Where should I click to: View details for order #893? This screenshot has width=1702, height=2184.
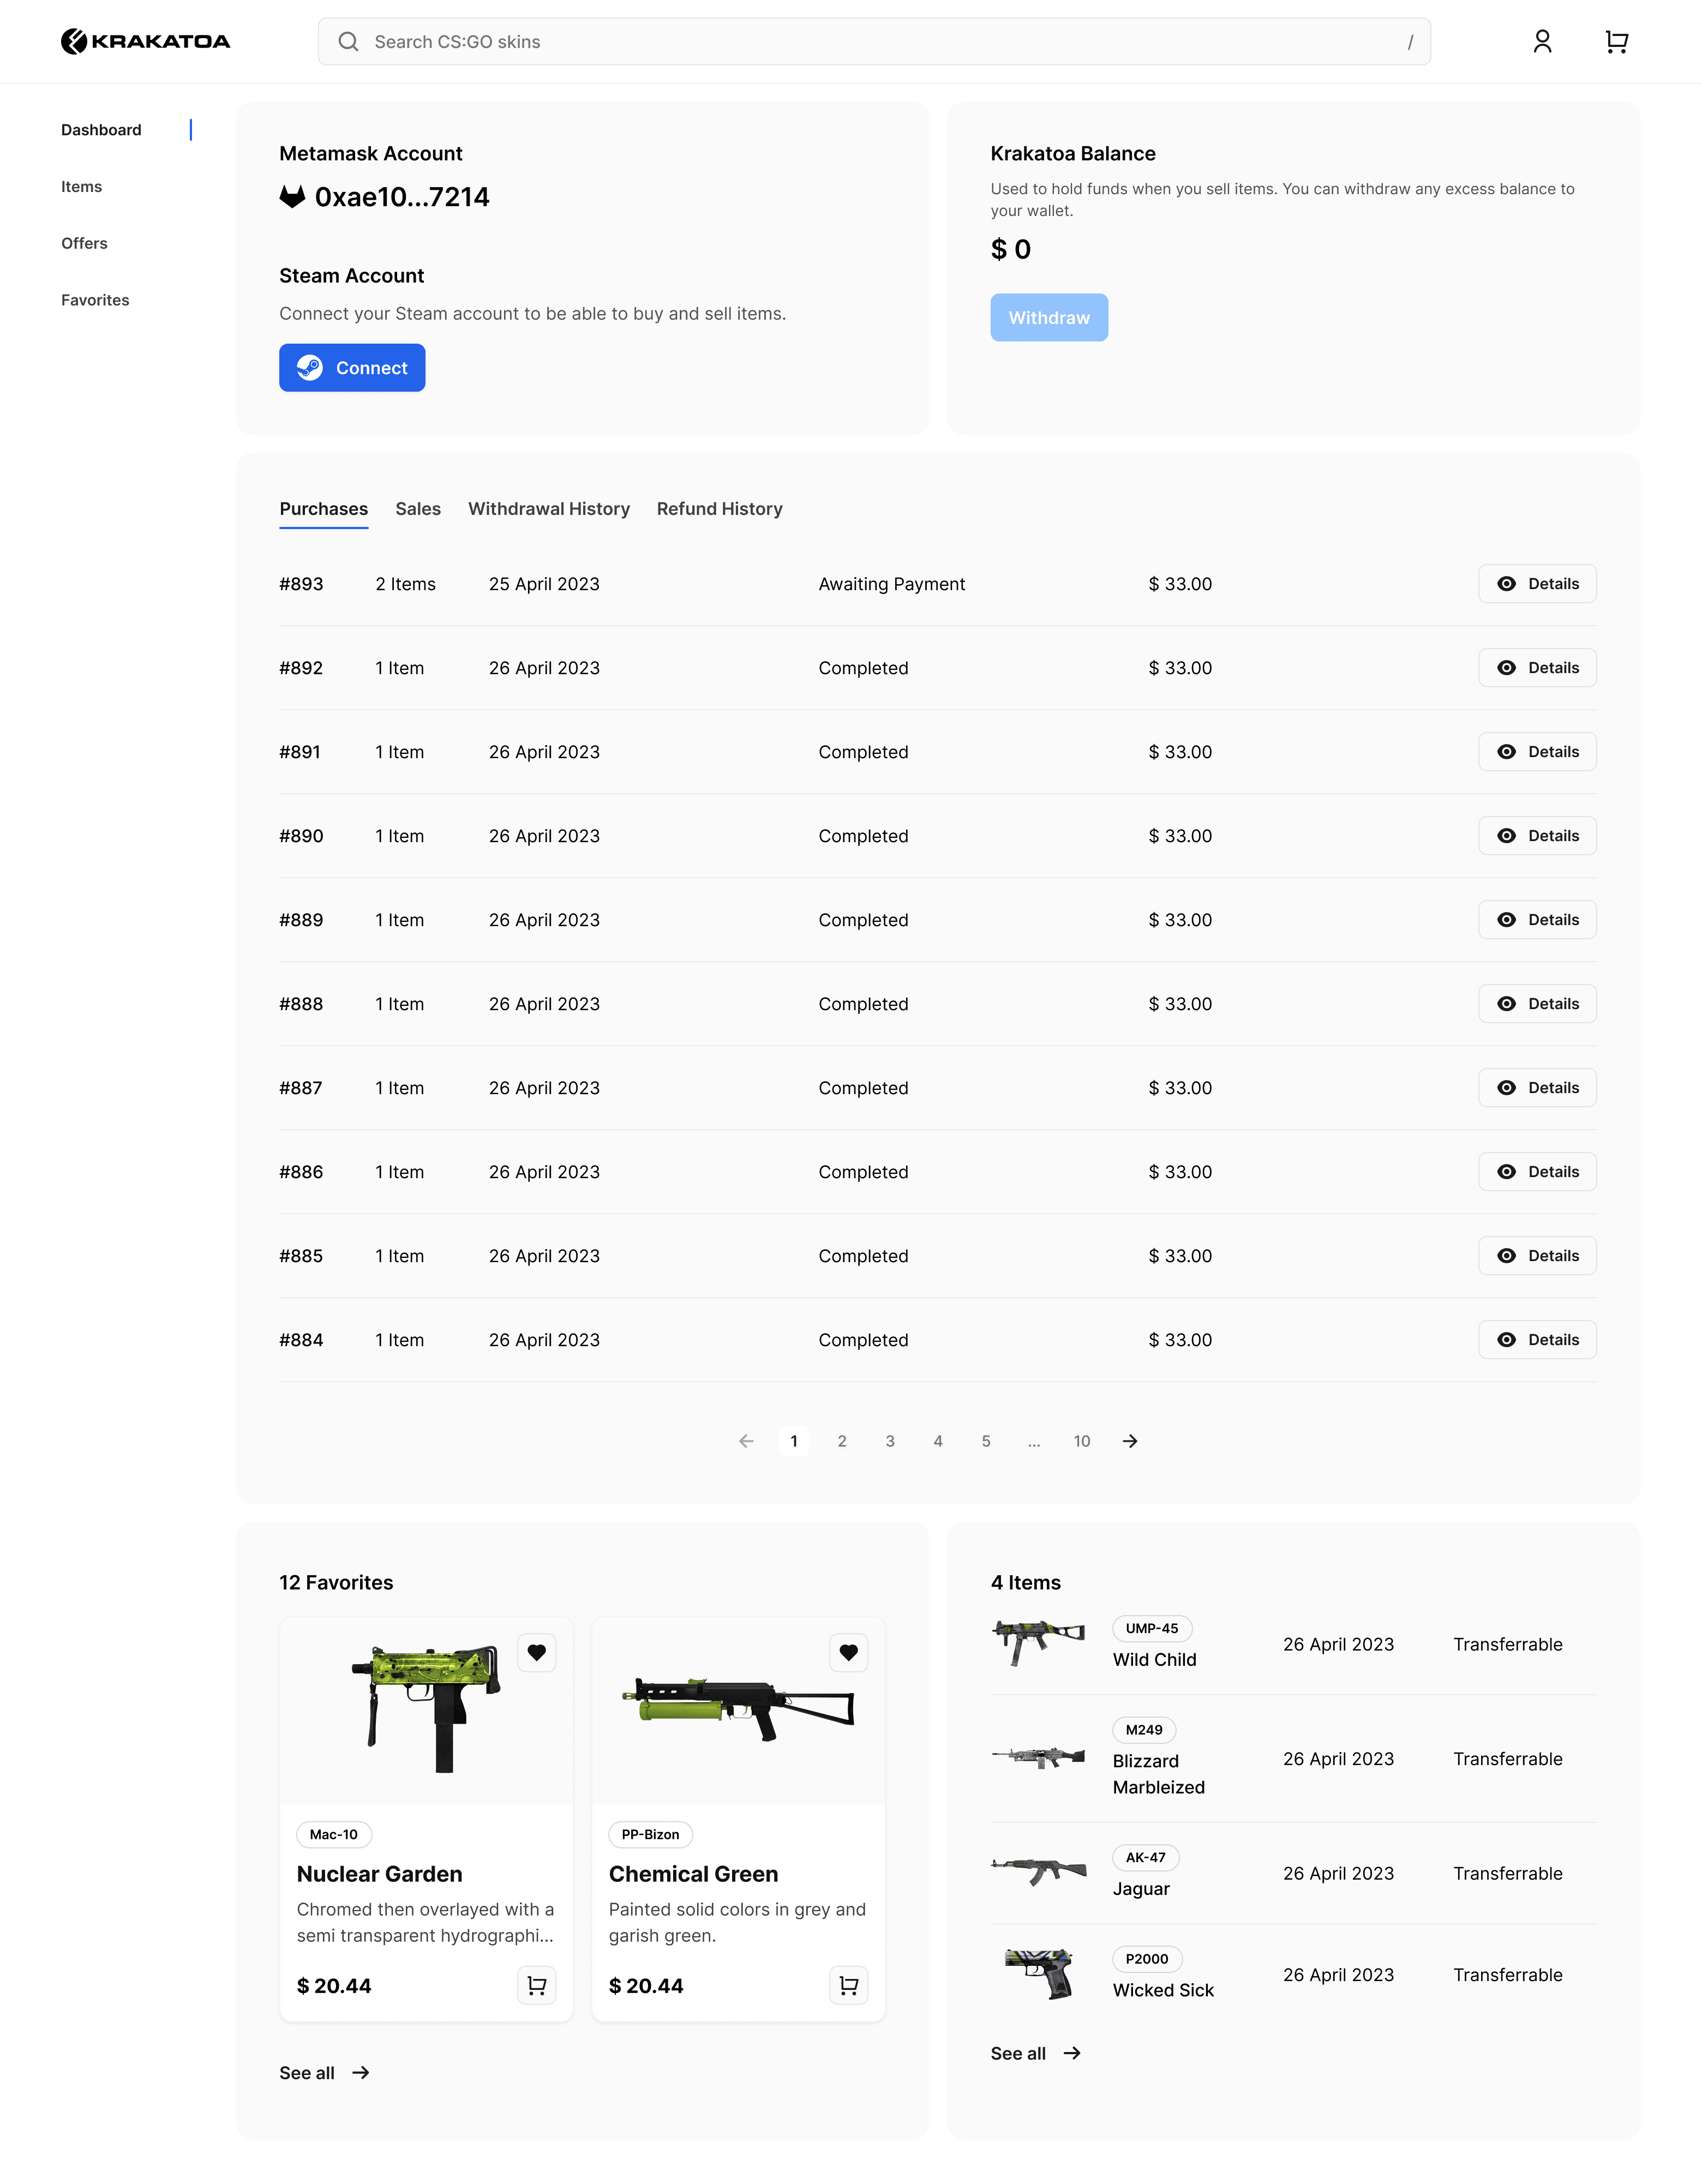pos(1536,584)
